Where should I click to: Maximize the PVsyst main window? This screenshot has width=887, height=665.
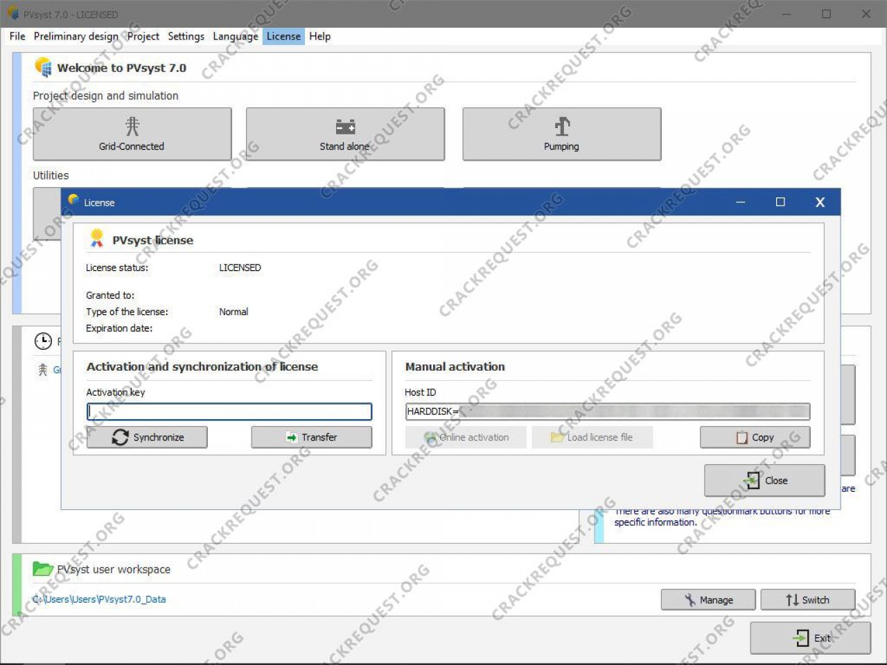[x=826, y=14]
